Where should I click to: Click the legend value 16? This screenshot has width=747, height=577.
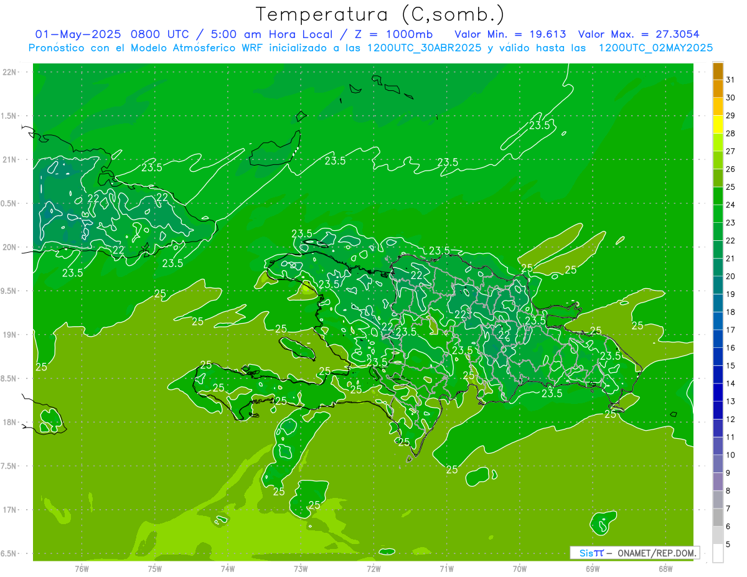(731, 347)
